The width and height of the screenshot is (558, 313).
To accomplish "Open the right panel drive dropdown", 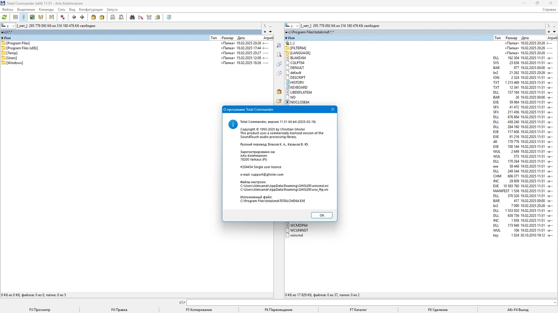I will [x=292, y=26].
